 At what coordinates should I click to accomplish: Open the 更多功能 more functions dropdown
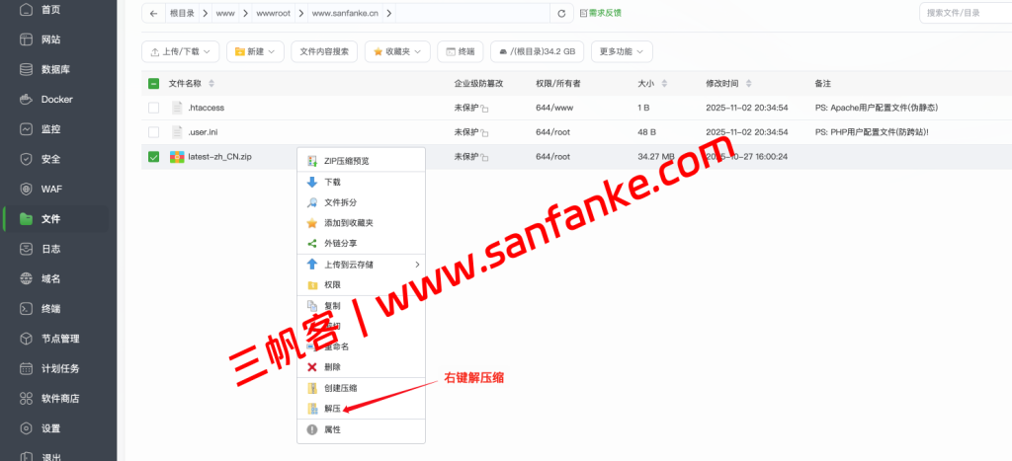pos(622,51)
